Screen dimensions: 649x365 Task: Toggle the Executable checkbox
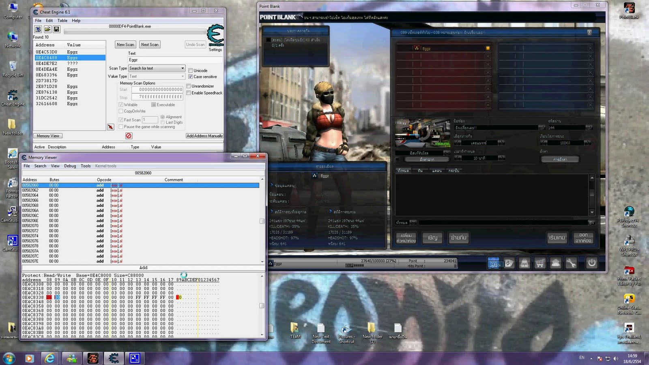coord(154,105)
